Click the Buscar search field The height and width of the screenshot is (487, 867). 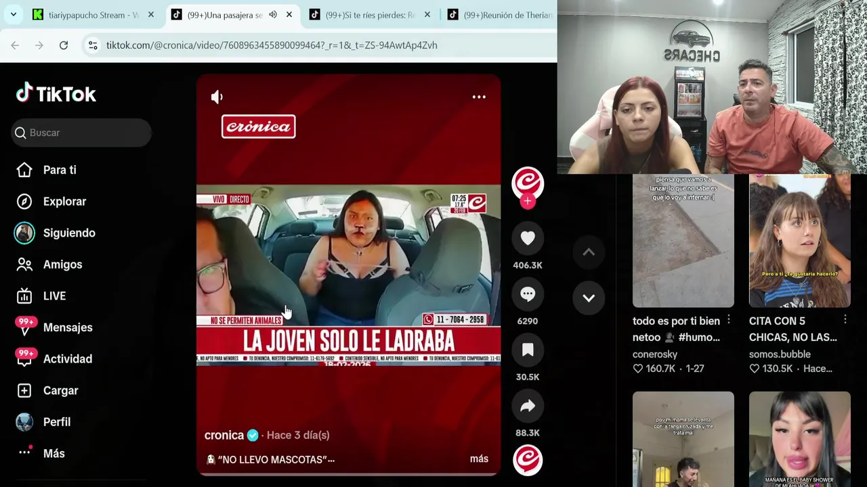click(x=81, y=133)
